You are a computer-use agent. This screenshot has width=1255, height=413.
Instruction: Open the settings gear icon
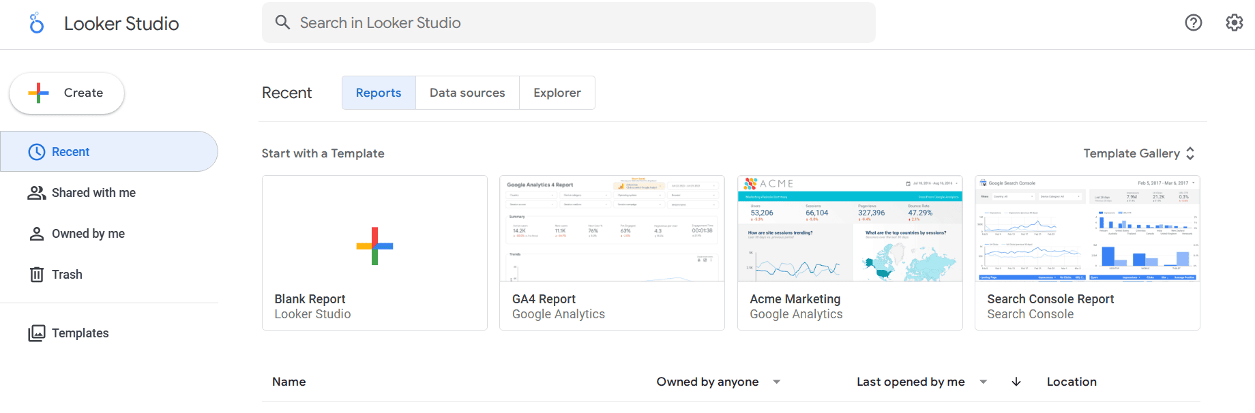pyautogui.click(x=1235, y=22)
